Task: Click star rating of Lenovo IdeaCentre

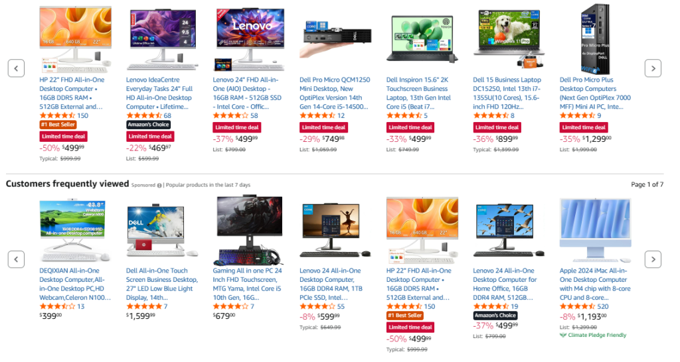Action: tap(144, 115)
